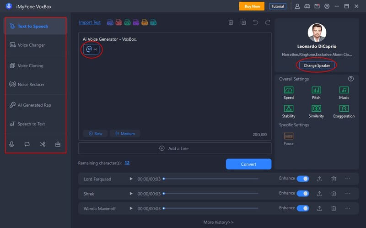Viewport: 366px width, 228px height.
Task: Open the toolbox briefcase icon
Action: click(58, 144)
